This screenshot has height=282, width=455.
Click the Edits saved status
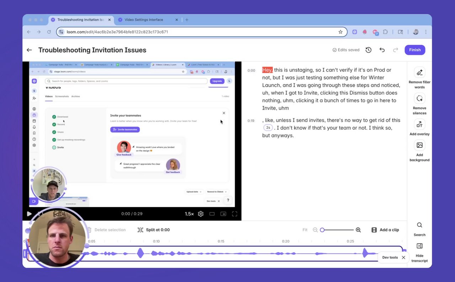coord(346,50)
